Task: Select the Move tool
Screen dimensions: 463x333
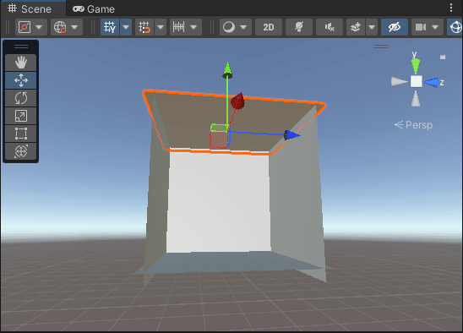Action: 20,80
